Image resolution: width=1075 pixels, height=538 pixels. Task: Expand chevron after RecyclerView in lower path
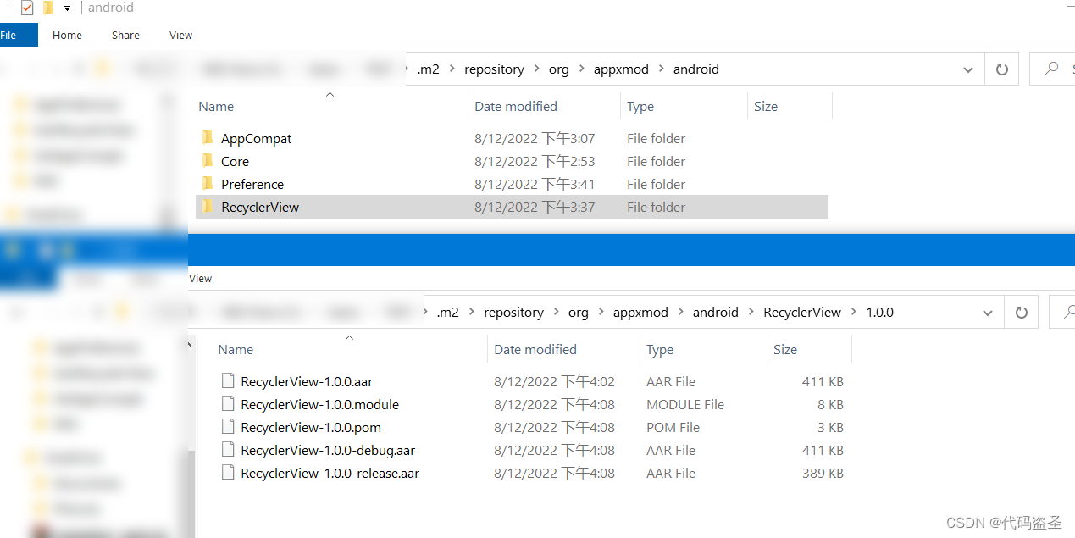(854, 313)
